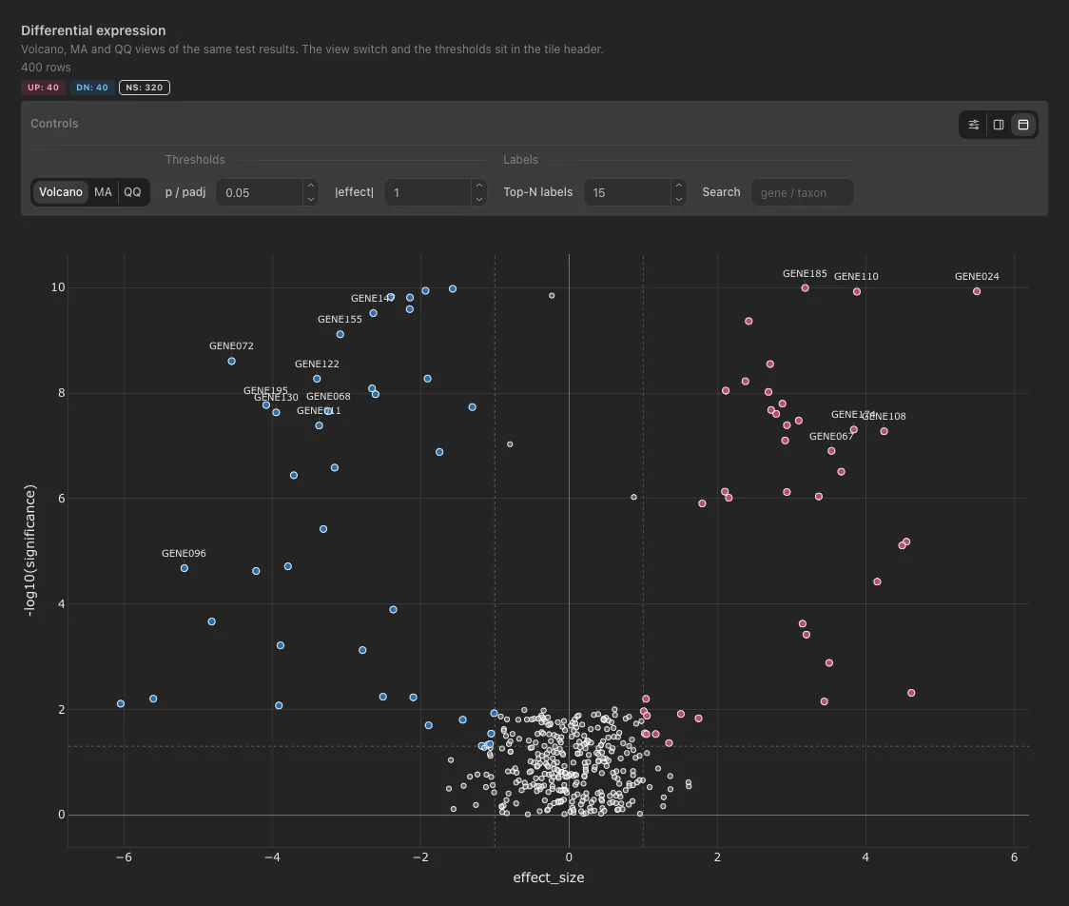Click the p / padj input field
The width and height of the screenshot is (1069, 906).
[x=260, y=192]
